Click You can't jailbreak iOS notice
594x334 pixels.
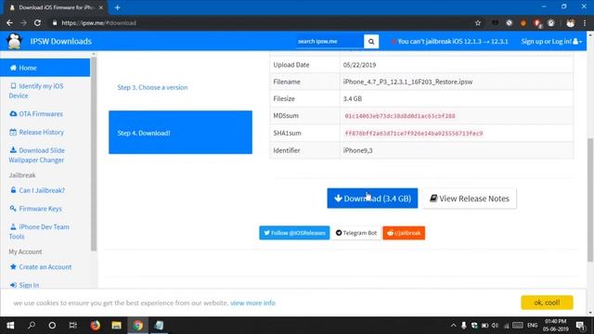click(x=449, y=41)
